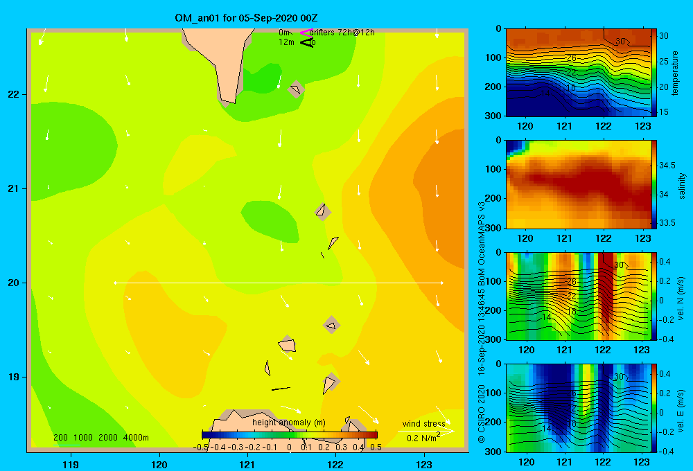
Task: Click latitude label '22' on main map
Action: [14, 95]
